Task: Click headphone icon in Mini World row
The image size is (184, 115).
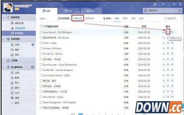Action: point(164,97)
